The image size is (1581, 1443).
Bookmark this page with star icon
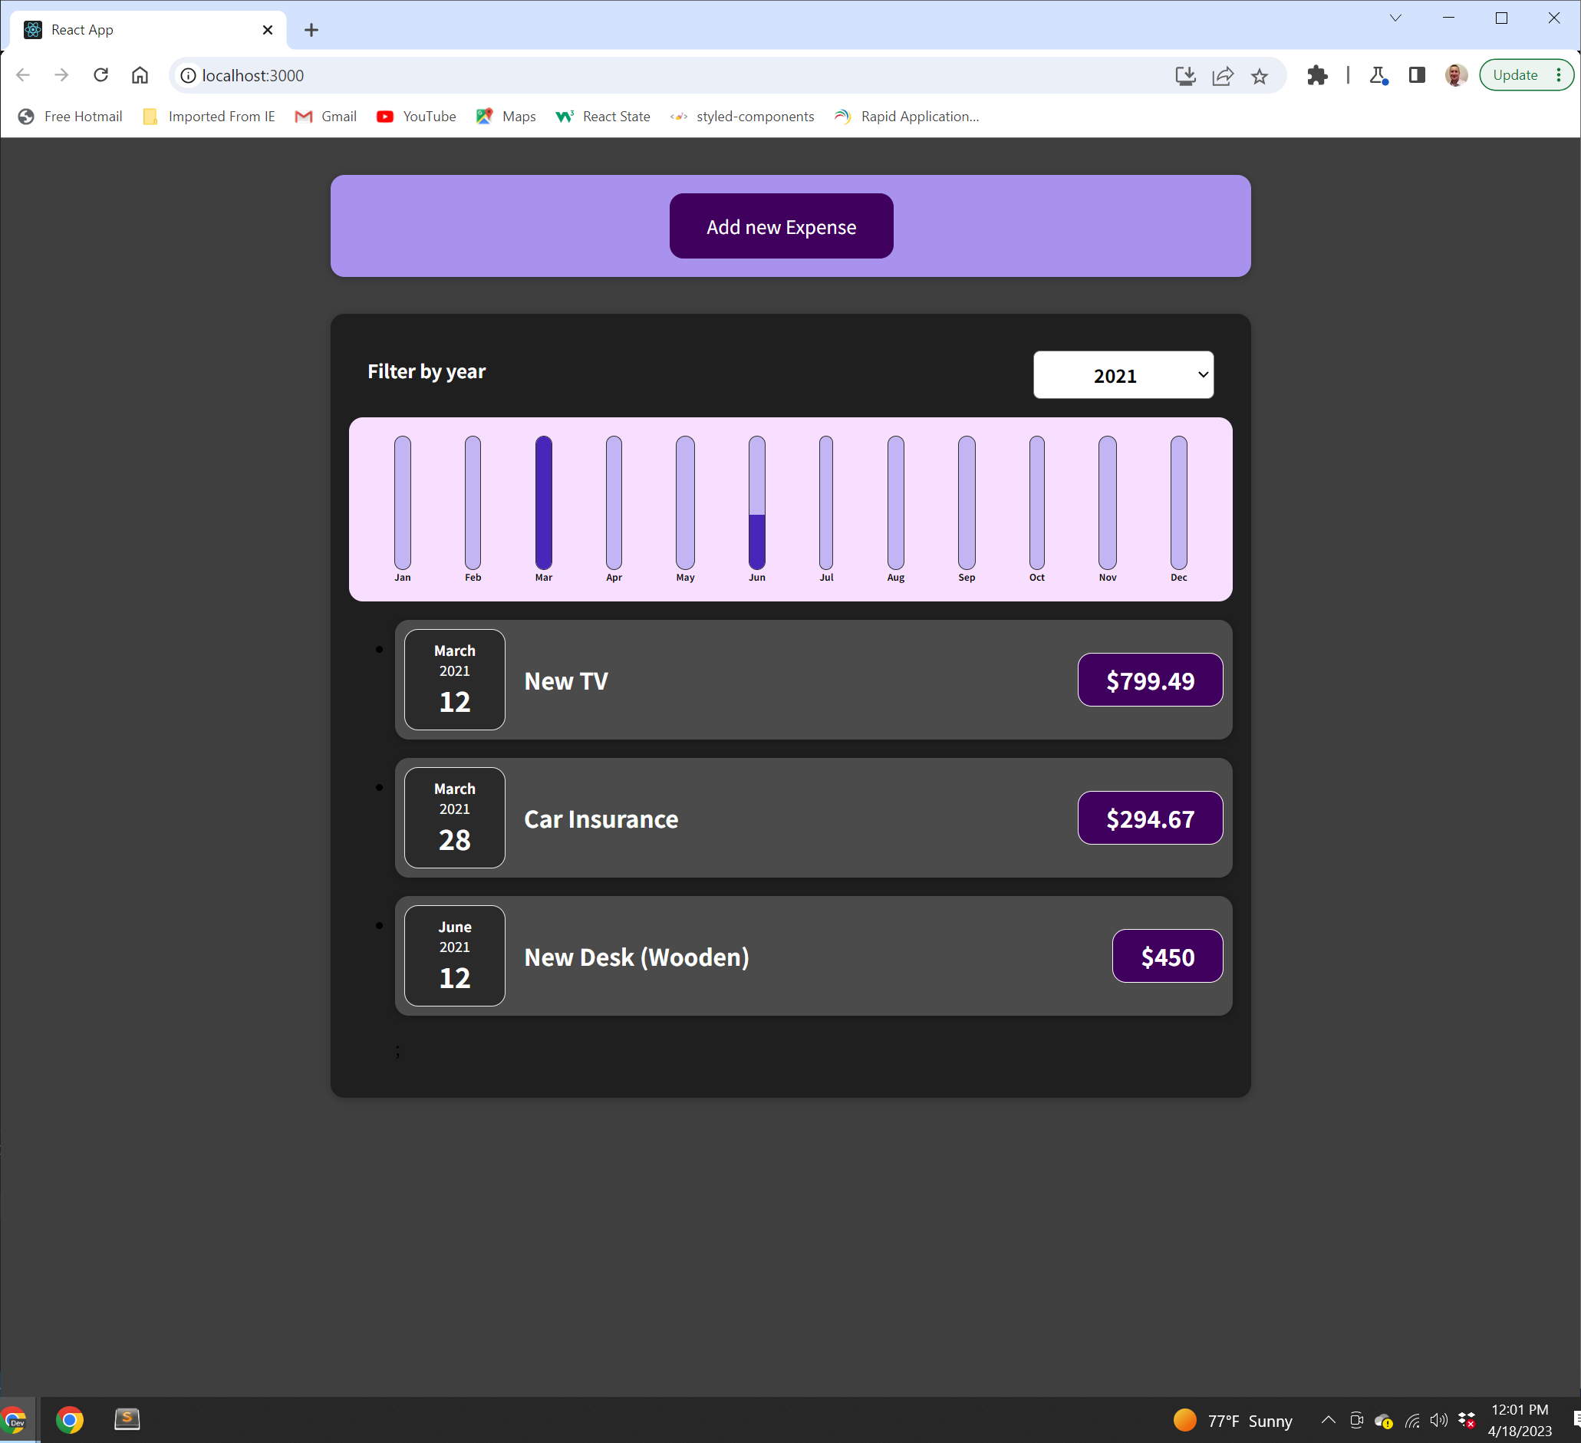click(x=1260, y=76)
